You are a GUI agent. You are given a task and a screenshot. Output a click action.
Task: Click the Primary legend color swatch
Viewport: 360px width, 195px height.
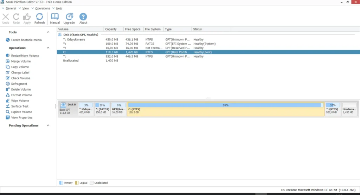click(61, 183)
